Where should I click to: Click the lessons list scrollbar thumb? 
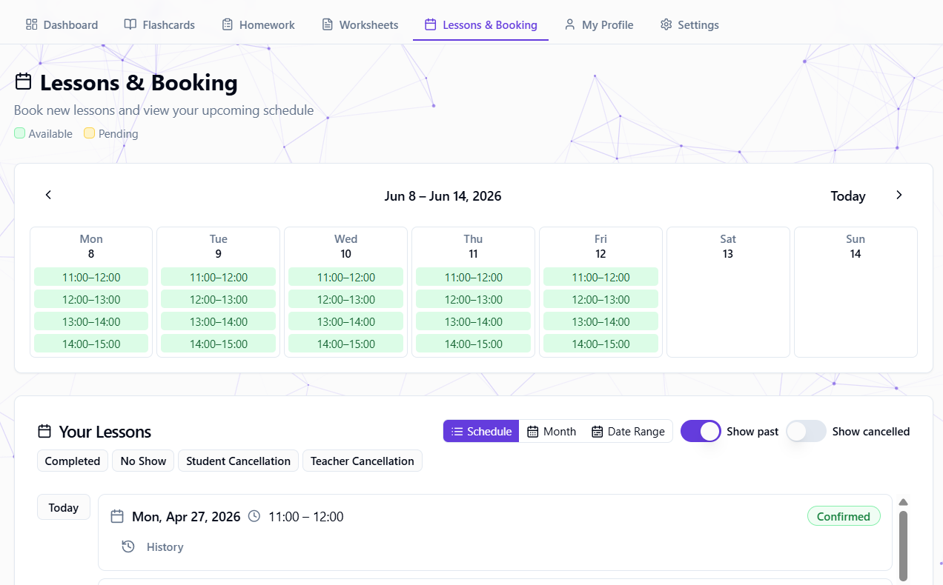click(903, 546)
